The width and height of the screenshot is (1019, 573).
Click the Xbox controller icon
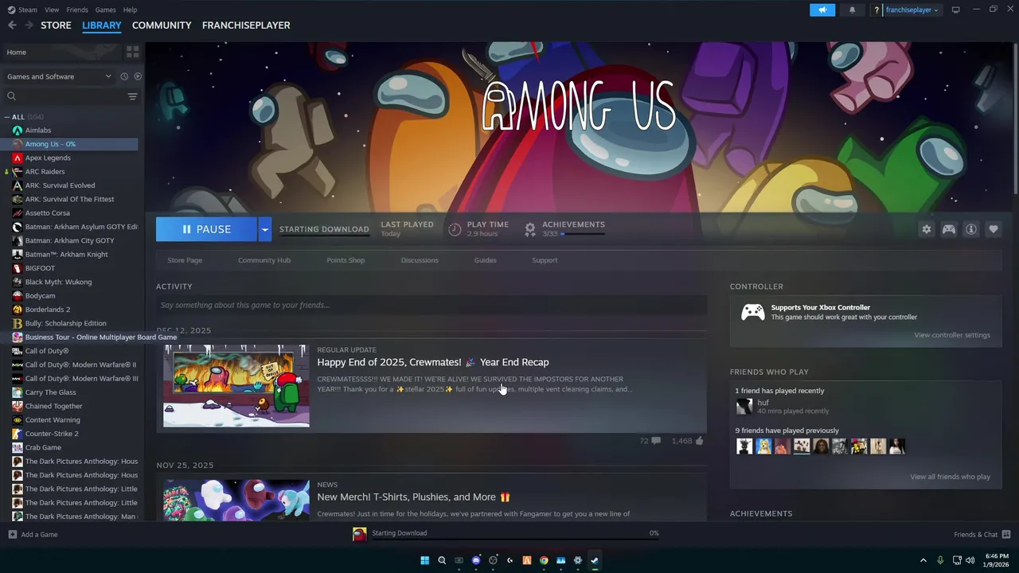[753, 312]
